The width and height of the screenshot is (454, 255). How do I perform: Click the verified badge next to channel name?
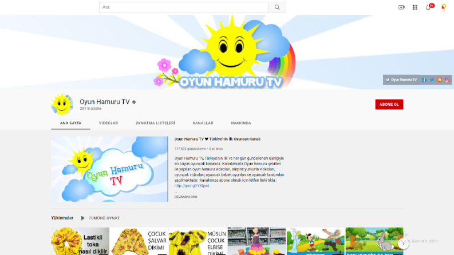click(x=134, y=102)
